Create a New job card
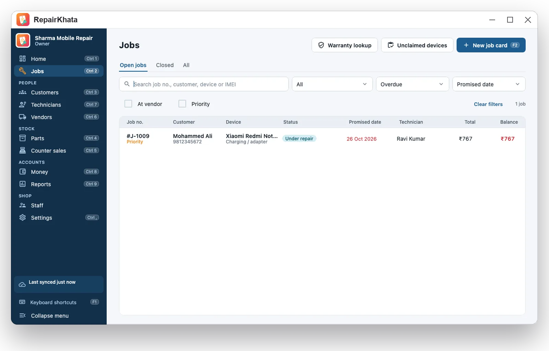This screenshot has width=549, height=351. tap(491, 45)
